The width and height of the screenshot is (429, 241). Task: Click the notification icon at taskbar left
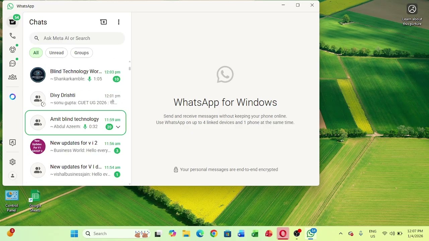[x=10, y=233]
